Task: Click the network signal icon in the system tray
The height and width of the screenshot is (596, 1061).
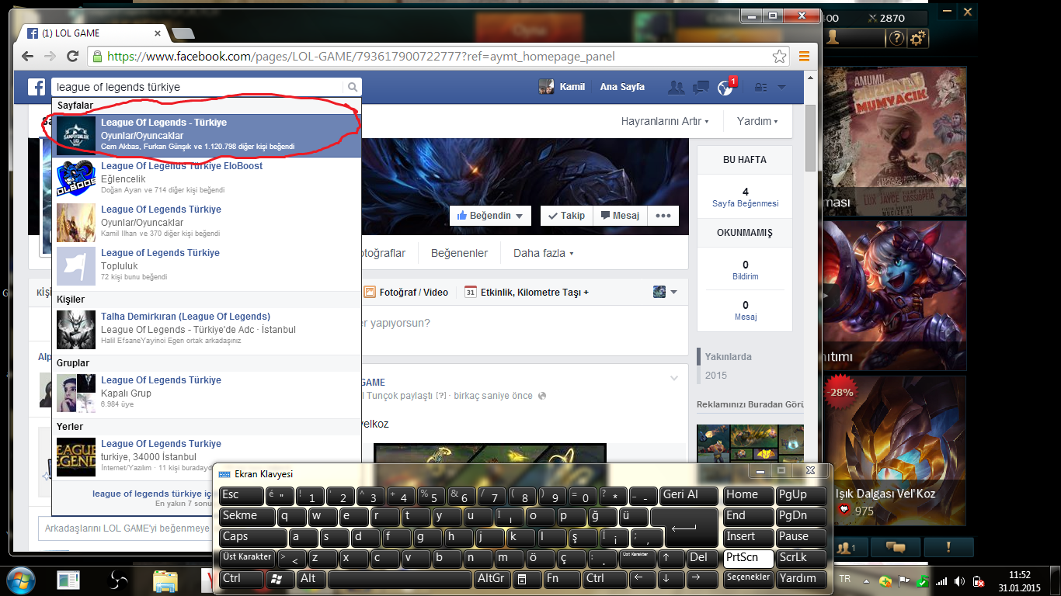Action: tap(941, 581)
